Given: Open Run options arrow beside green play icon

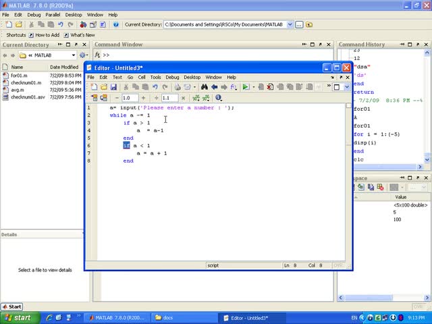Looking at the screenshot, I should point(254,87).
